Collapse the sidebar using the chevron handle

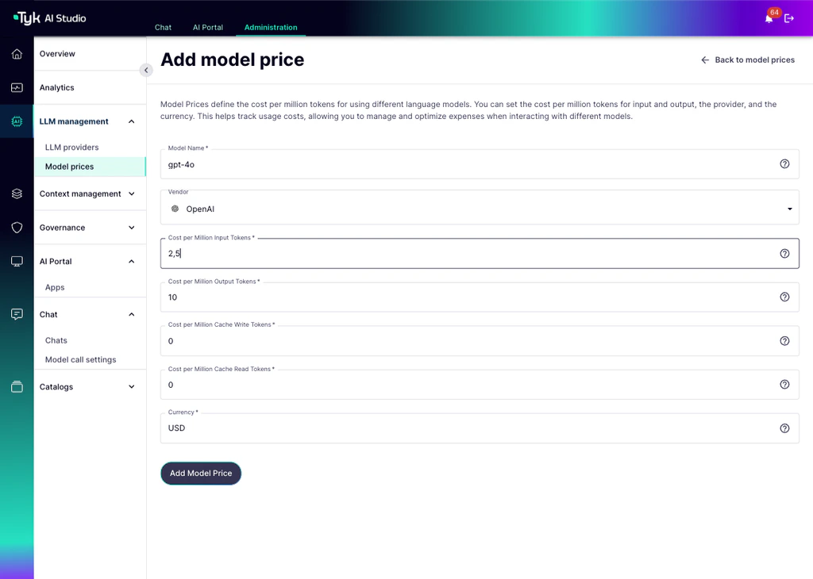tap(146, 70)
